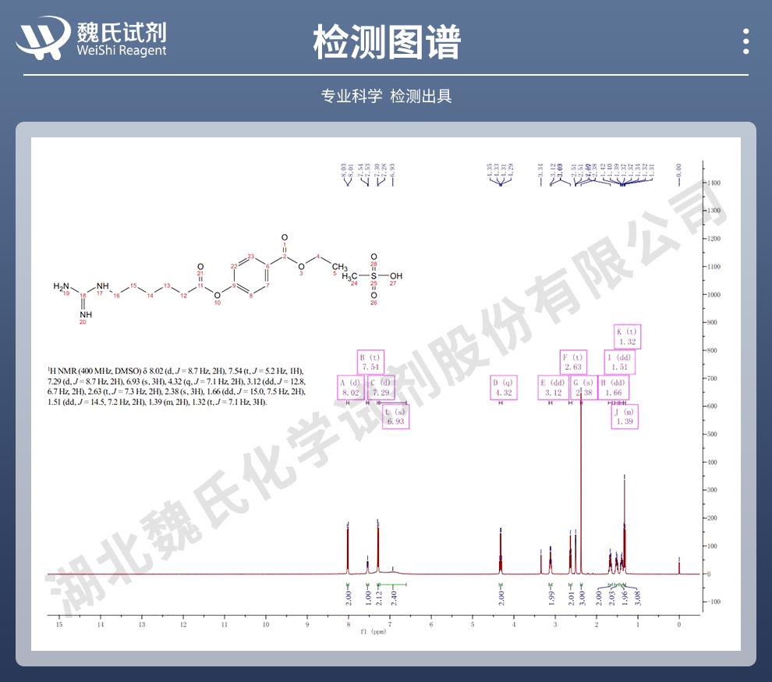Viewport: 772px width, 682px height.
Task: Click the 专业科学 检测出具 subtitle text
Action: tap(386, 96)
